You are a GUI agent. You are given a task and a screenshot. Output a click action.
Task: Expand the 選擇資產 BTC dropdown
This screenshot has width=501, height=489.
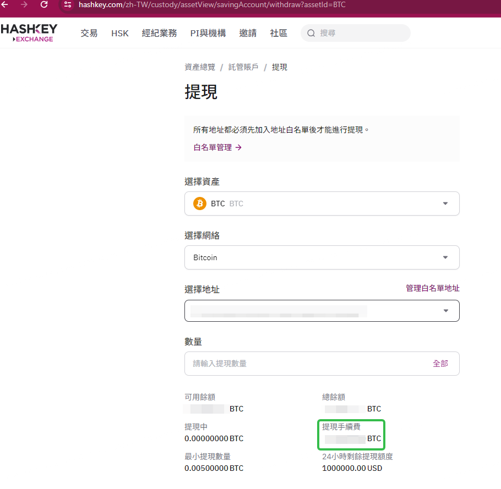pyautogui.click(x=322, y=204)
